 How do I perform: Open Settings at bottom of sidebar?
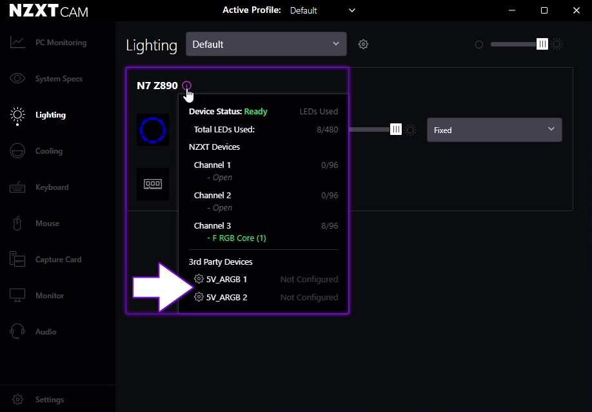pyautogui.click(x=48, y=399)
